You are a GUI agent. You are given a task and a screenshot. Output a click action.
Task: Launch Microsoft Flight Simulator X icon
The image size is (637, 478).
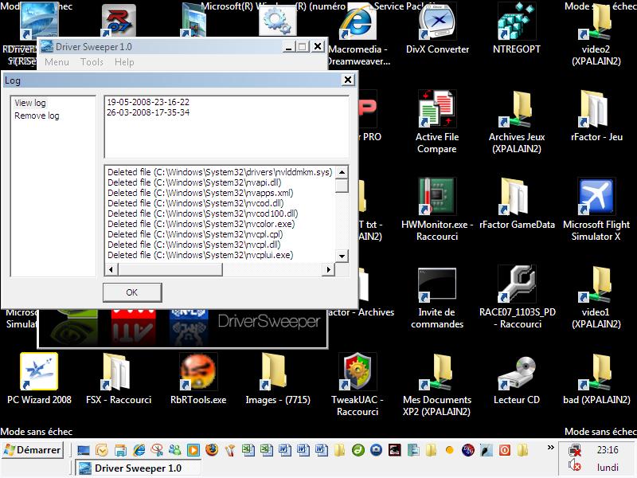point(596,210)
